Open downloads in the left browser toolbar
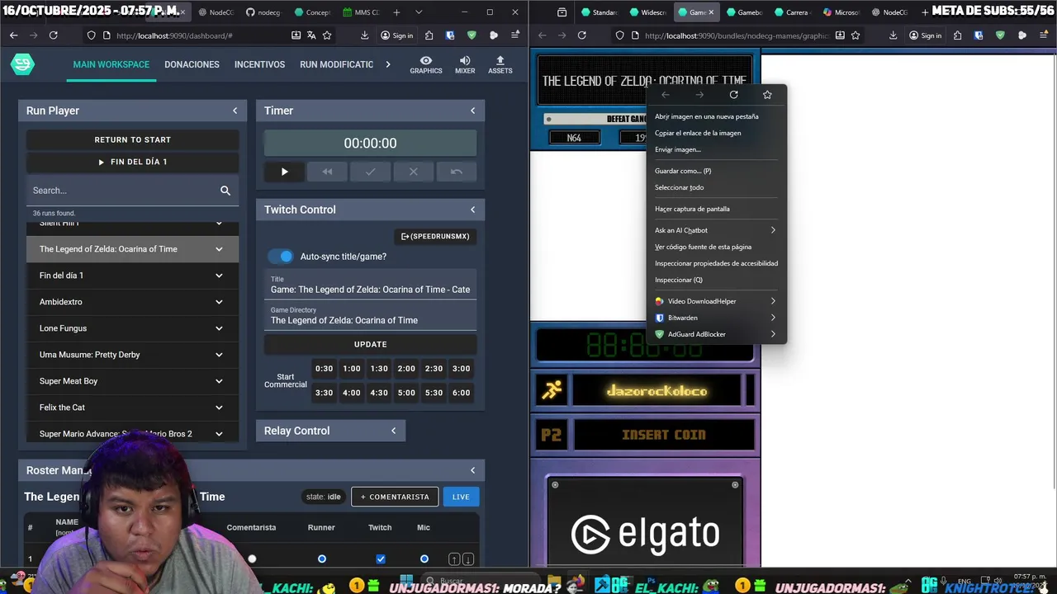 364,35
